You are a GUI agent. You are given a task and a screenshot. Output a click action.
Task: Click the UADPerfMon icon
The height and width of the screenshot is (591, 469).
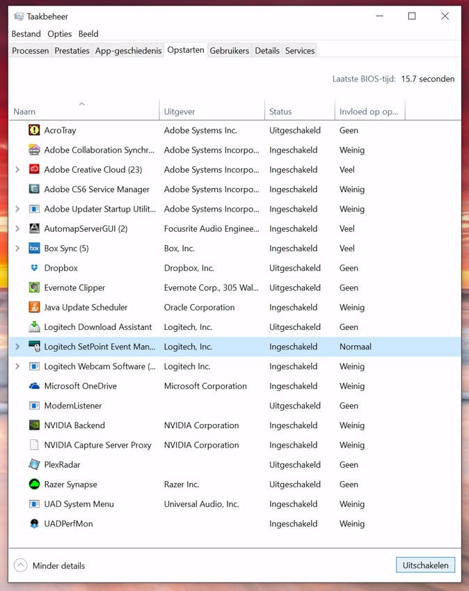[x=34, y=523]
